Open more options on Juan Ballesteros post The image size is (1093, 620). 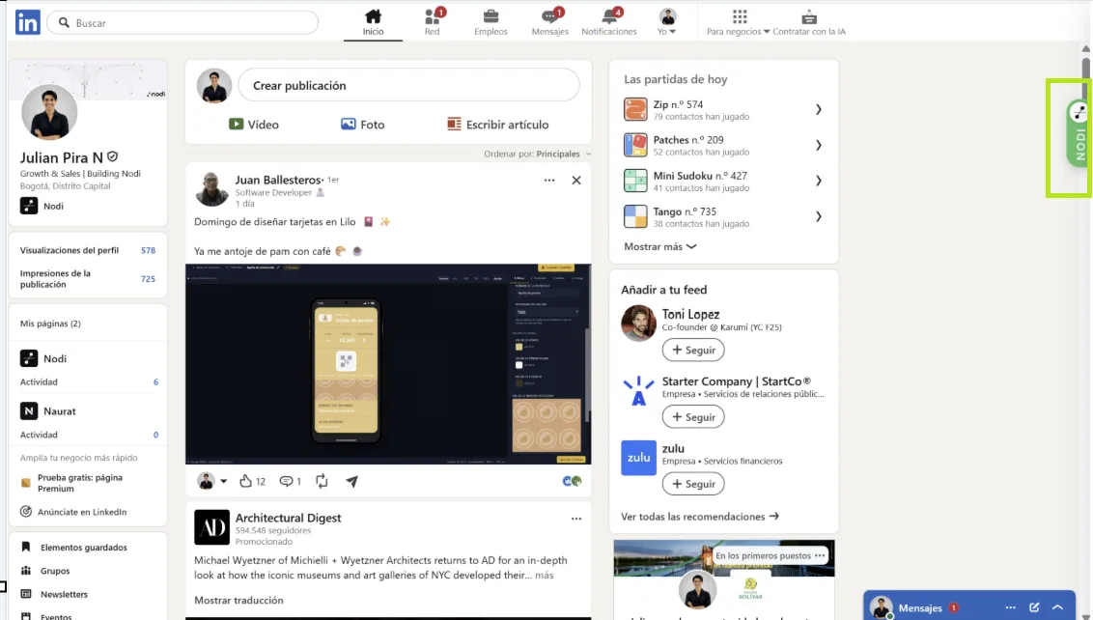point(549,180)
